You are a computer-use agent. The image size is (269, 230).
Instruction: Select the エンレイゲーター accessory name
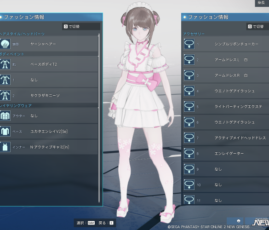click(x=229, y=154)
